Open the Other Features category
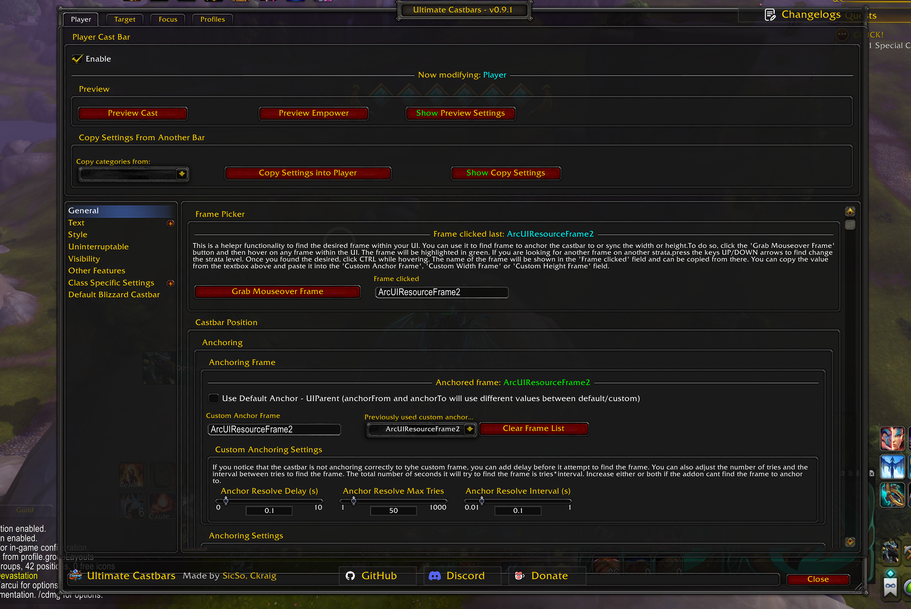 point(97,271)
